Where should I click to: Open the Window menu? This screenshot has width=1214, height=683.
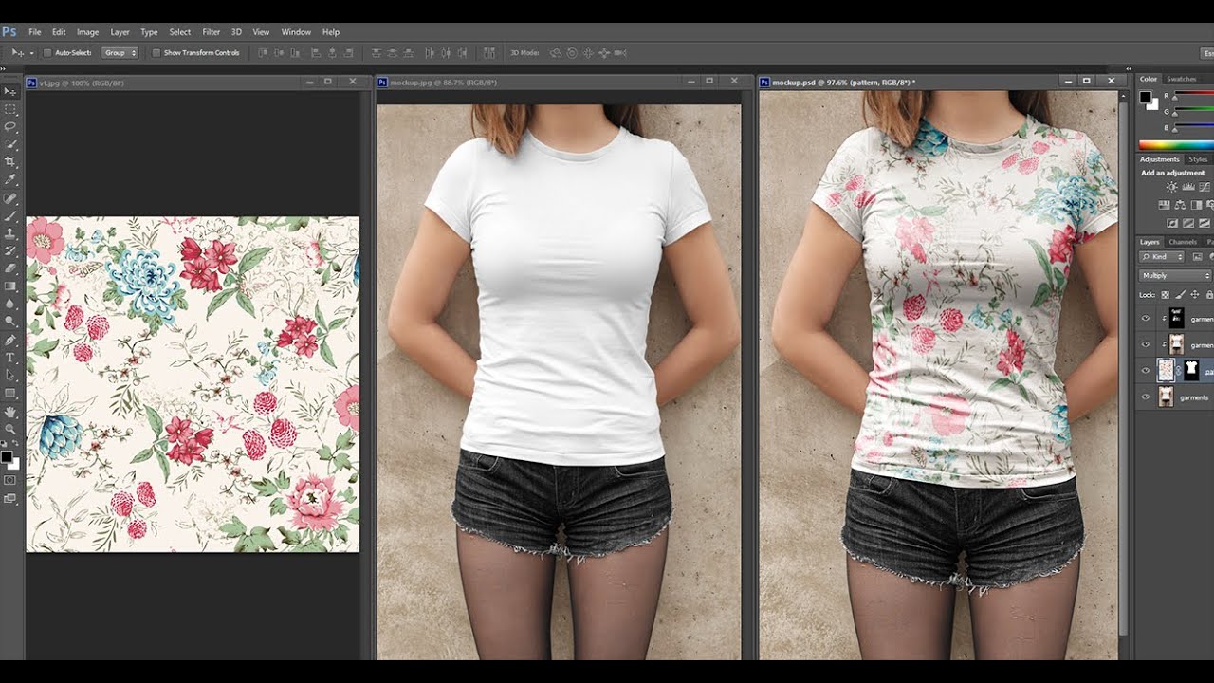tap(296, 32)
